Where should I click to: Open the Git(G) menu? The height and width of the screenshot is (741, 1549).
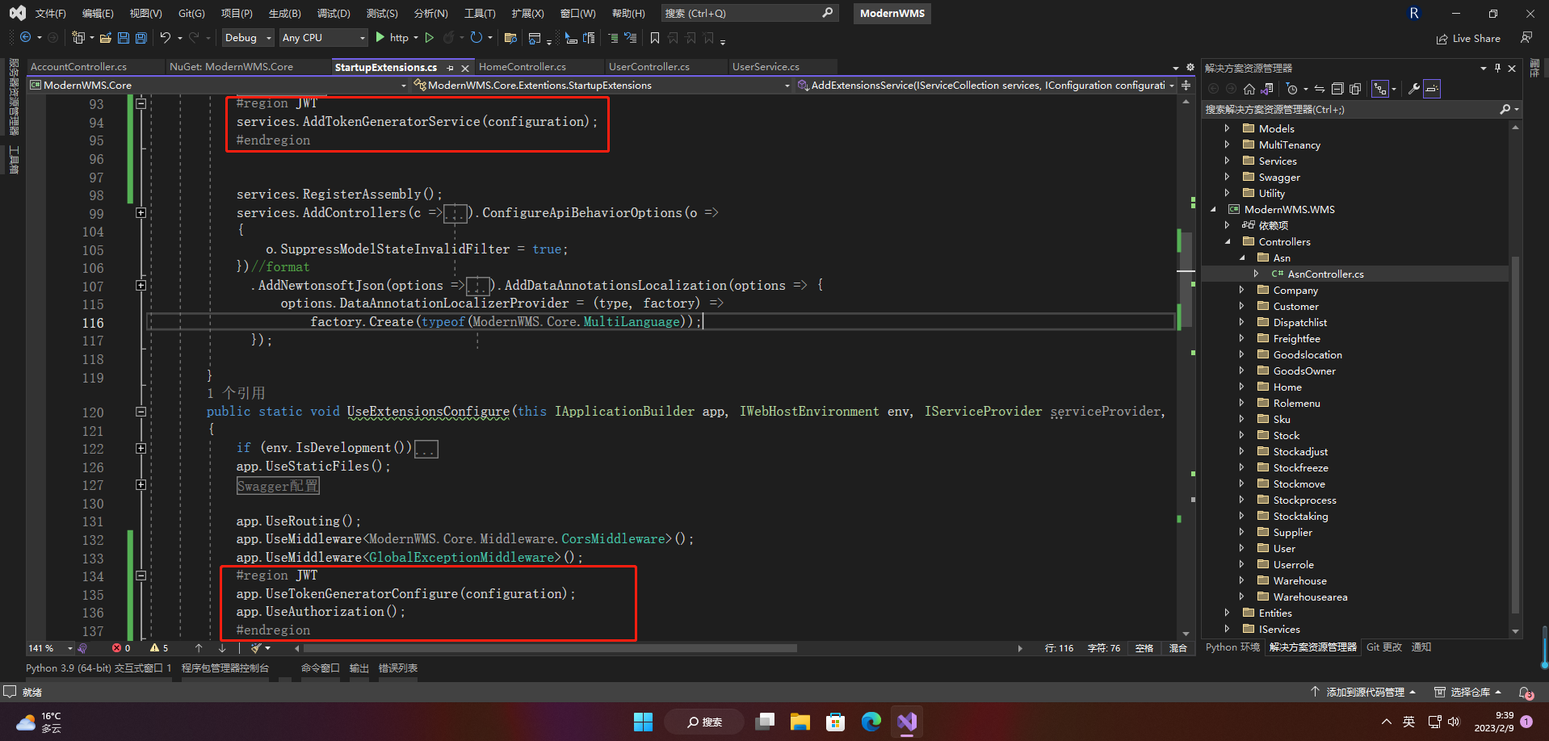pos(191,13)
